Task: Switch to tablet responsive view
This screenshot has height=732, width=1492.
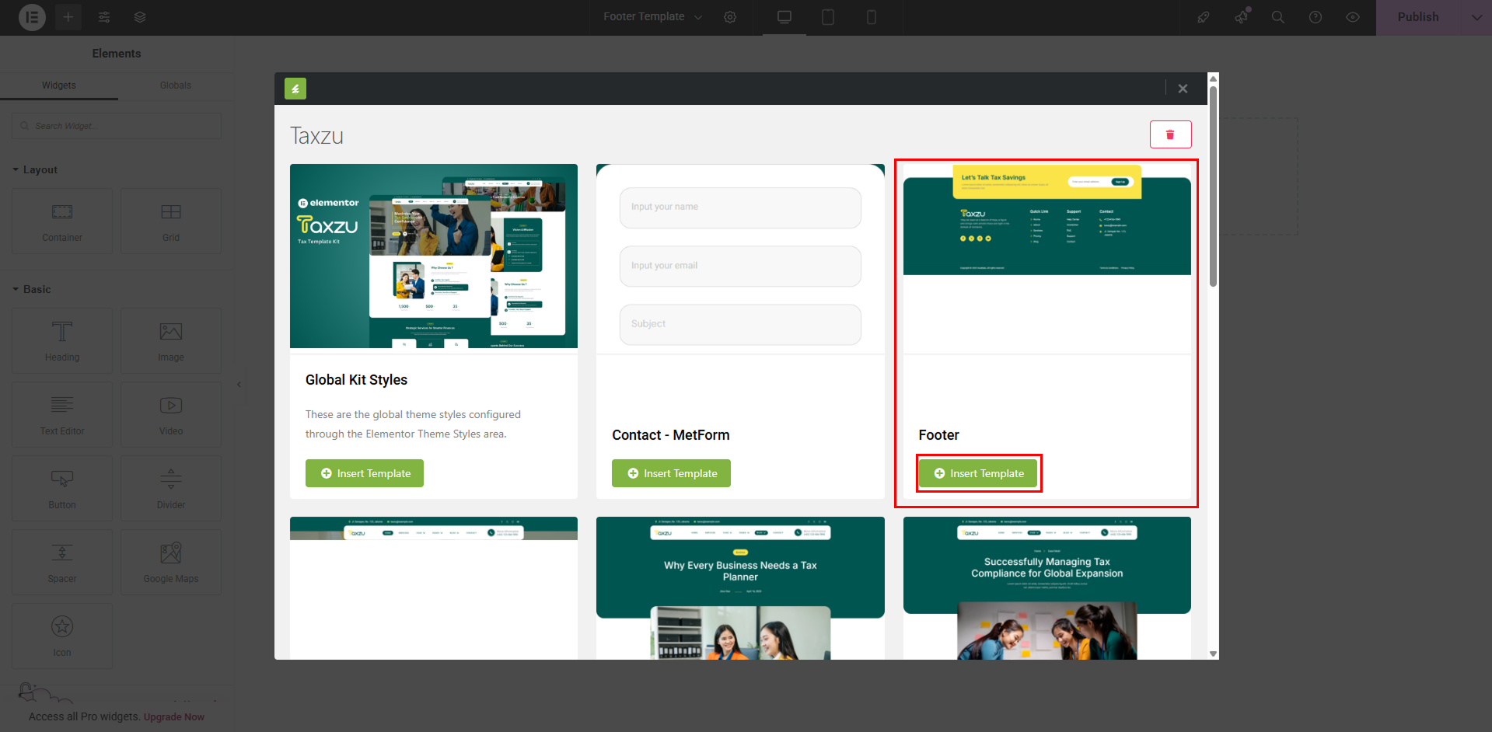Action: coord(828,17)
